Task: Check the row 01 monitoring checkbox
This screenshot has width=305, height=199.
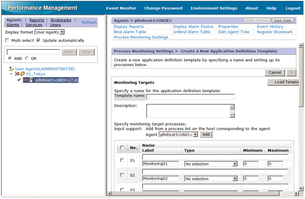Action: tap(122, 160)
